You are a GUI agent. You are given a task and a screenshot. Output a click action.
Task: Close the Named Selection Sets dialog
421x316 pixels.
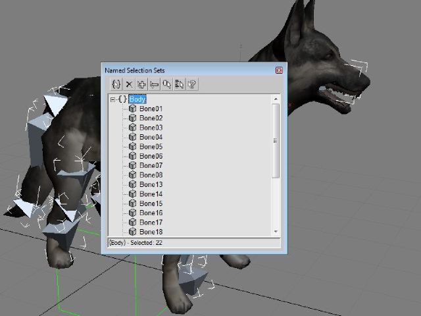[279, 70]
